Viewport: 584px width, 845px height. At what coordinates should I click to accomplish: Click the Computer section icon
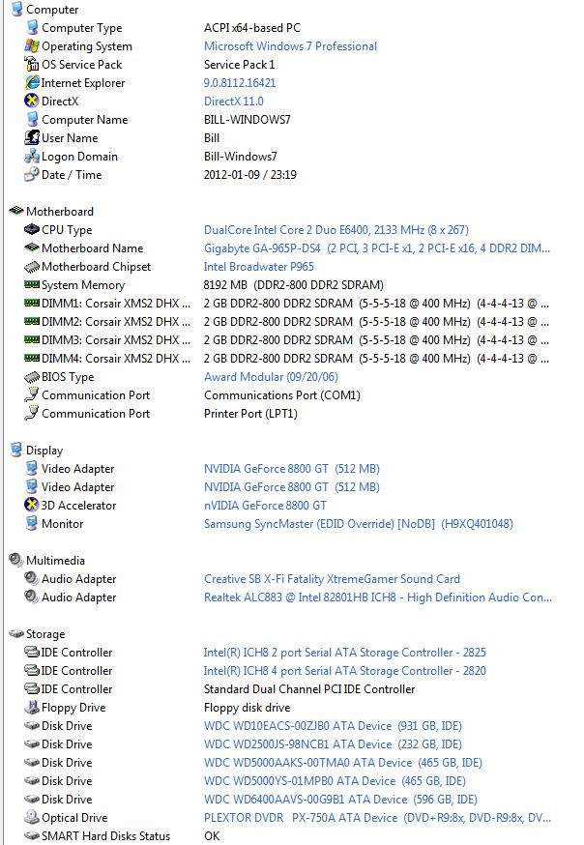pyautogui.click(x=17, y=9)
